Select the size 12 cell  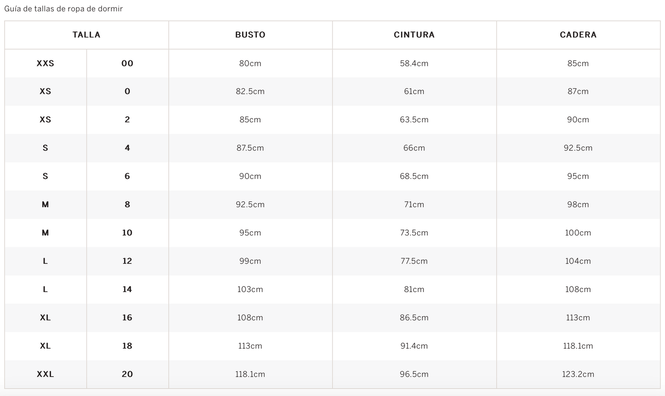pos(127,261)
